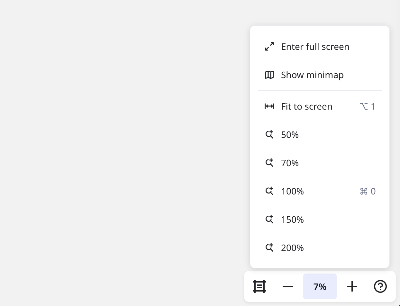Set zoom to 70%
This screenshot has height=306, width=400.
click(290, 163)
